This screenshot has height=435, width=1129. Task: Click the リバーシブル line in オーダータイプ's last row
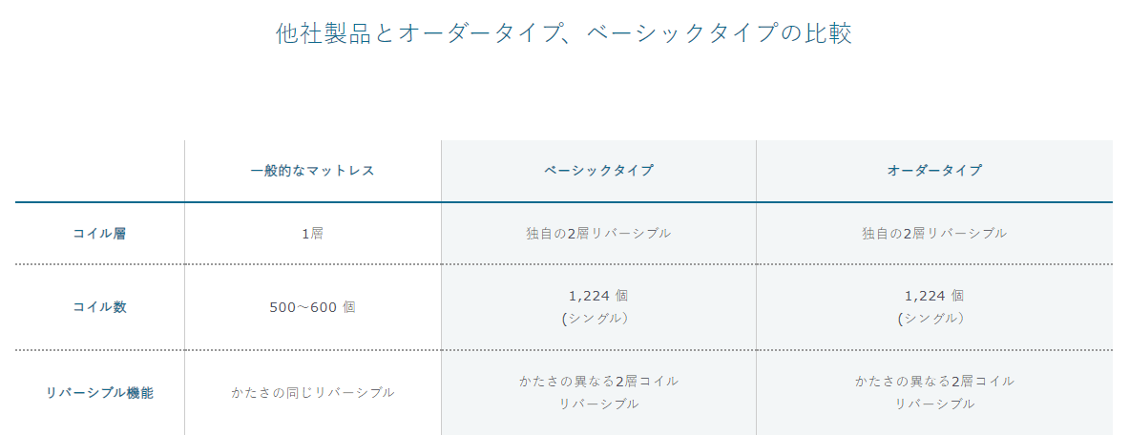934,404
